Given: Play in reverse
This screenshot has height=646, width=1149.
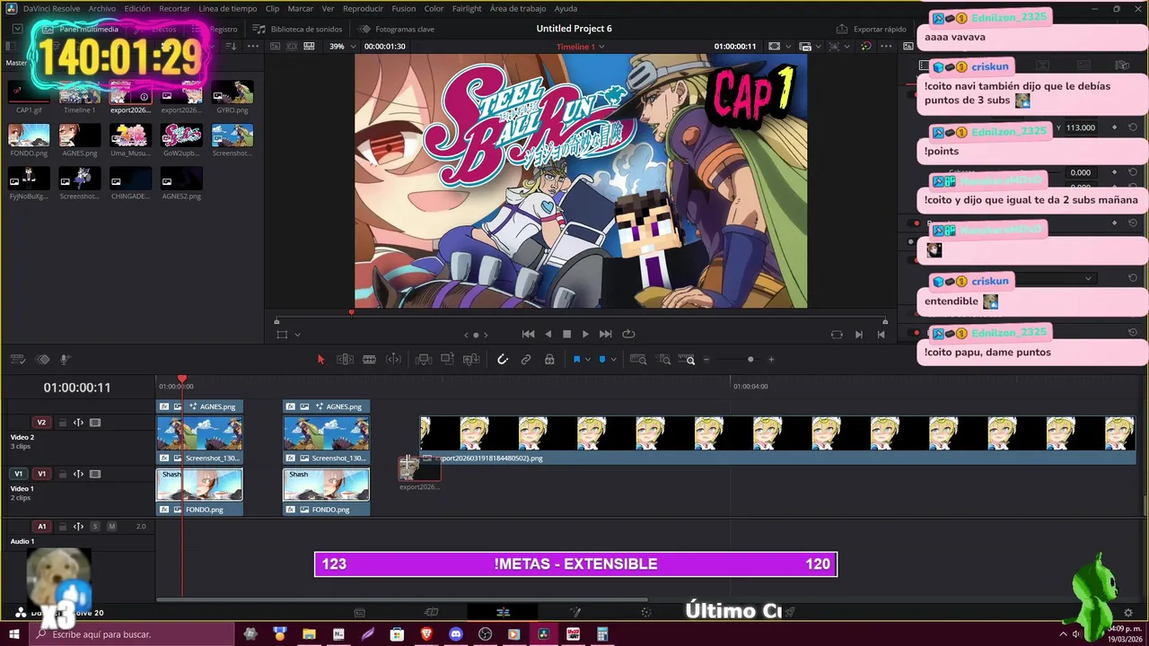Looking at the screenshot, I should (548, 334).
